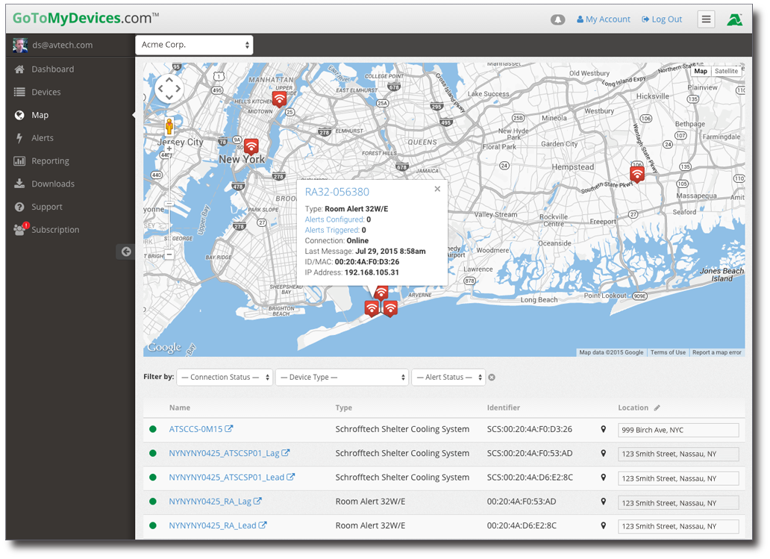Clear filters with the circular x icon
This screenshot has height=559, width=770.
[492, 378]
